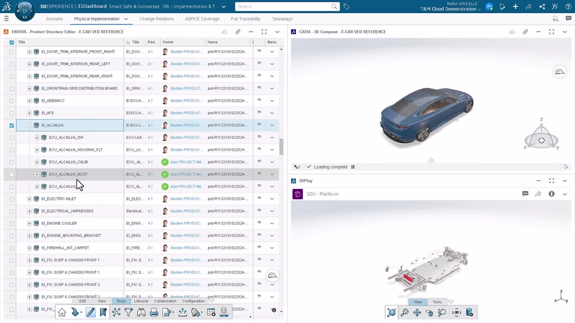Image resolution: width=575 pixels, height=323 pixels.
Task: Click the plus add icon in top bar
Action: point(515,7)
